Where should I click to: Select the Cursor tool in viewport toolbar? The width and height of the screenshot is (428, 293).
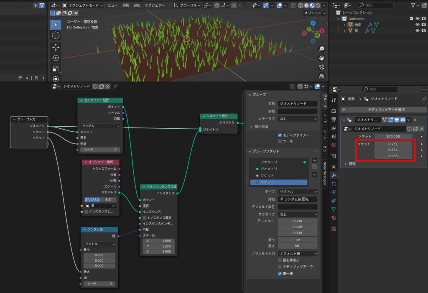pyautogui.click(x=56, y=36)
